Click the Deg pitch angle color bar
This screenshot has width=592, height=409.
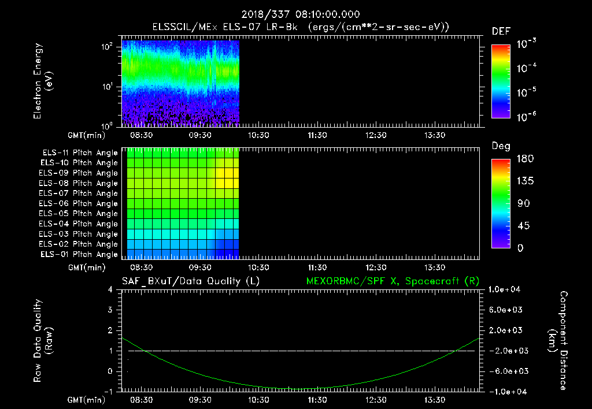[501, 204]
